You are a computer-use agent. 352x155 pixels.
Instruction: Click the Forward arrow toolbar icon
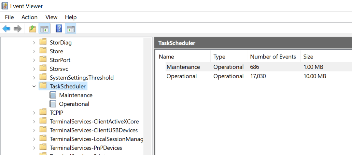point(18,29)
